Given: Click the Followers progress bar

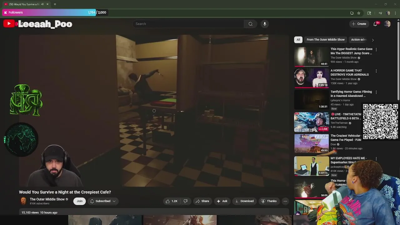Looking at the screenshot, I should pyautogui.click(x=55, y=12).
